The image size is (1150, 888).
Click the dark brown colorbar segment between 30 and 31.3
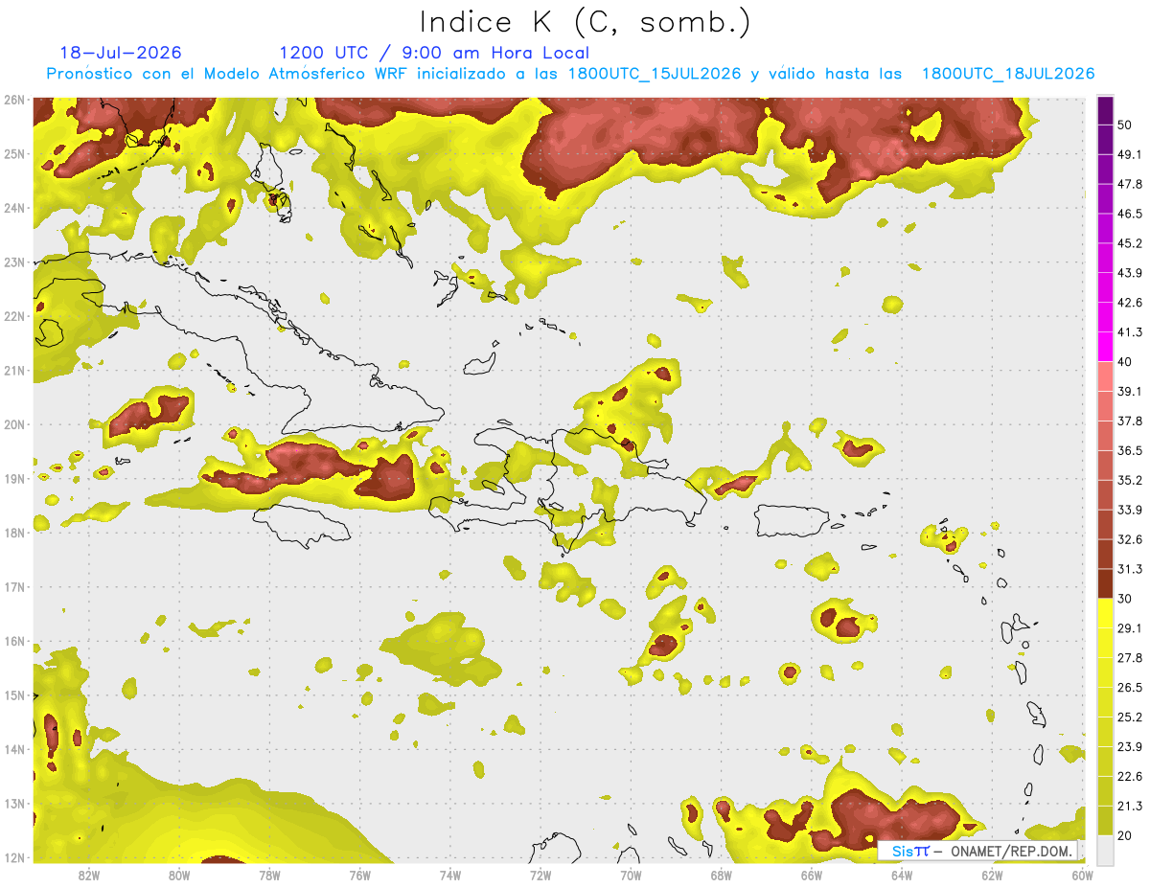pos(1105,583)
